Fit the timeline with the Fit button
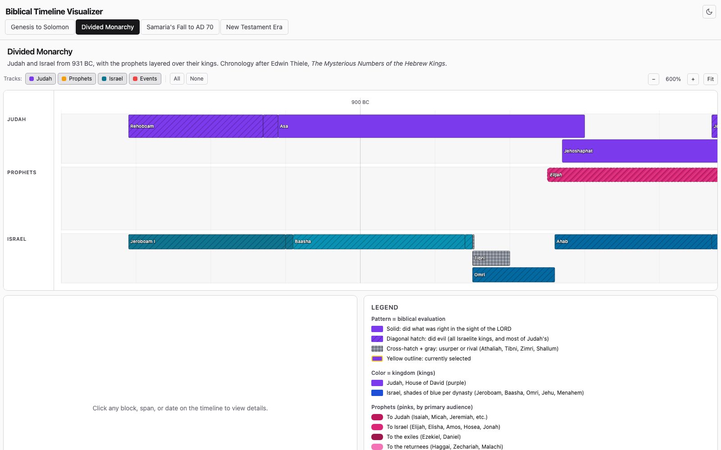The image size is (721, 450). point(711,79)
